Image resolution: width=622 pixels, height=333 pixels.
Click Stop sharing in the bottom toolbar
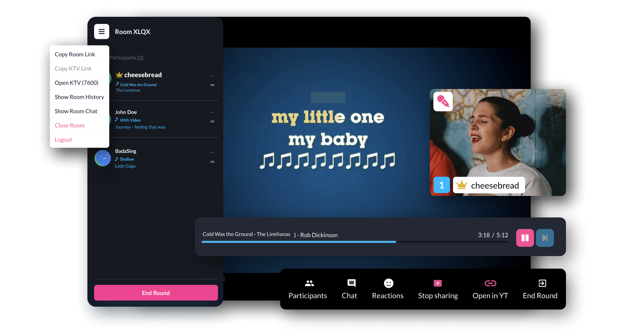tap(438, 289)
